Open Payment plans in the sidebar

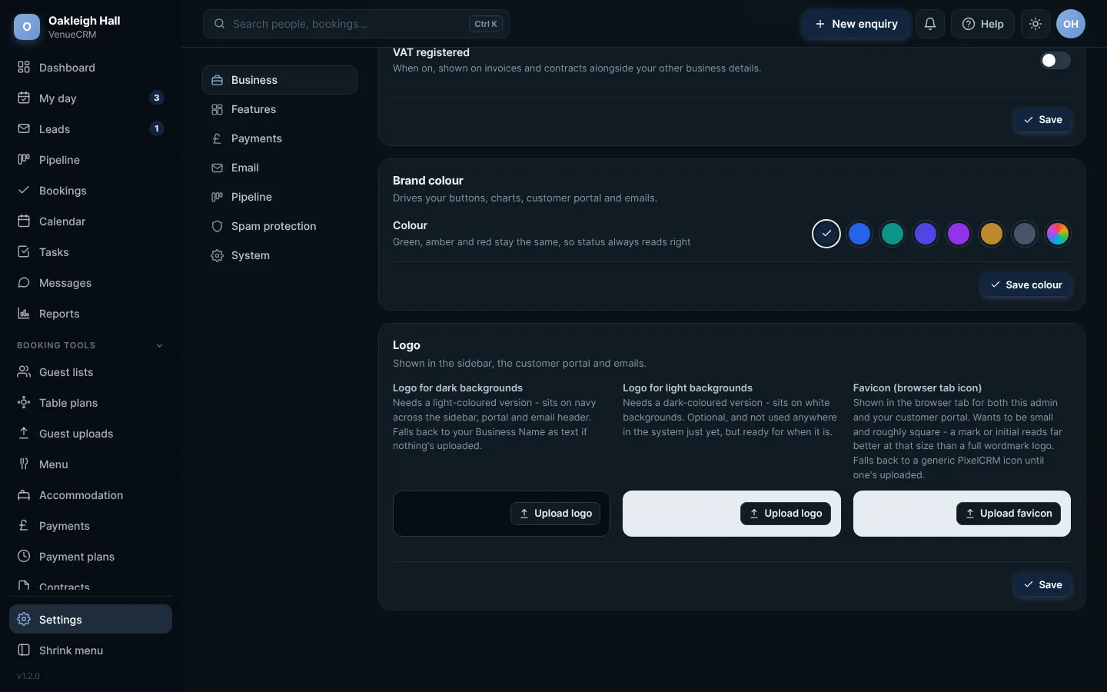(x=91, y=557)
